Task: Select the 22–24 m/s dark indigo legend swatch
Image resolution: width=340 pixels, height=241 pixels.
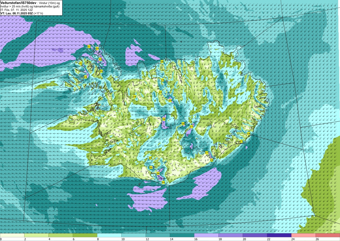Action: tap(279, 235)
